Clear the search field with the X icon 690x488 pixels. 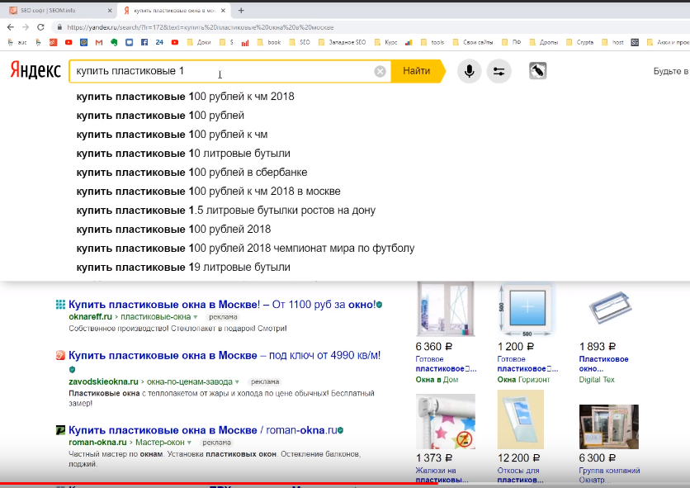coord(380,71)
